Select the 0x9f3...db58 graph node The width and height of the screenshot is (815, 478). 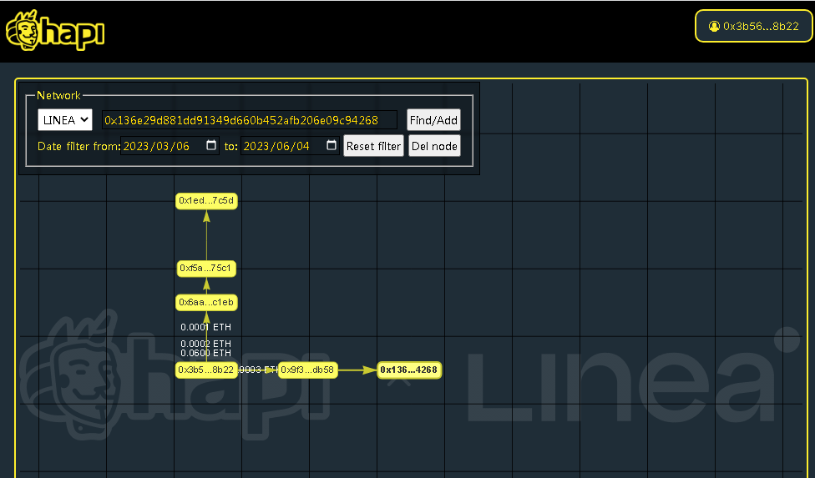tap(307, 370)
